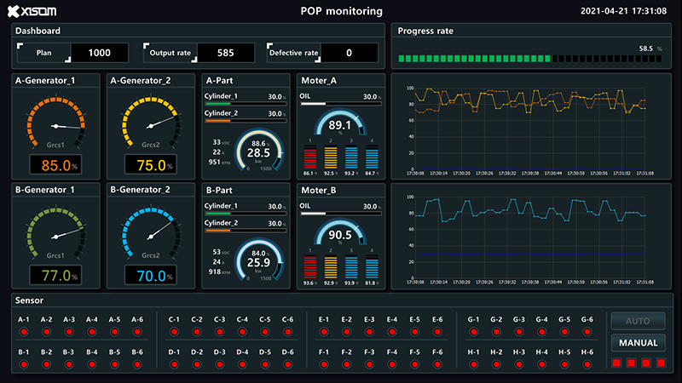Click the Moter_B red bar indicator 1
Image resolution: width=682 pixels, height=383 pixels.
click(309, 267)
